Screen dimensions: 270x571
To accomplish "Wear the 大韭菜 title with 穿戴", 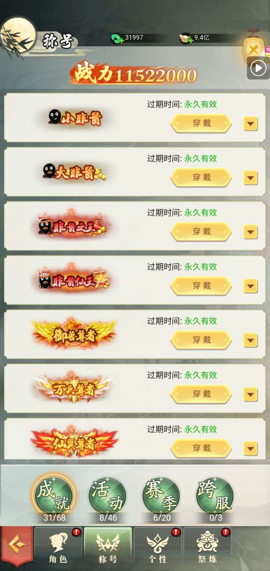I will point(202,177).
